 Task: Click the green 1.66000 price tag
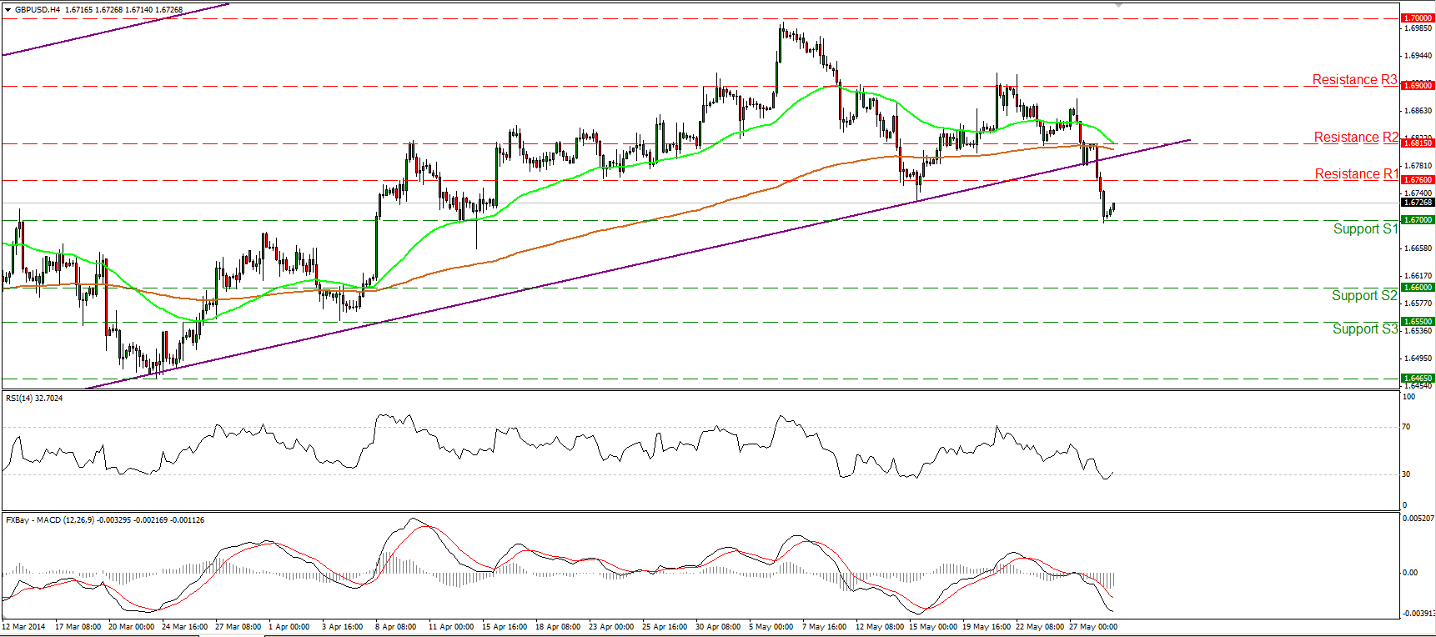tap(1418, 287)
